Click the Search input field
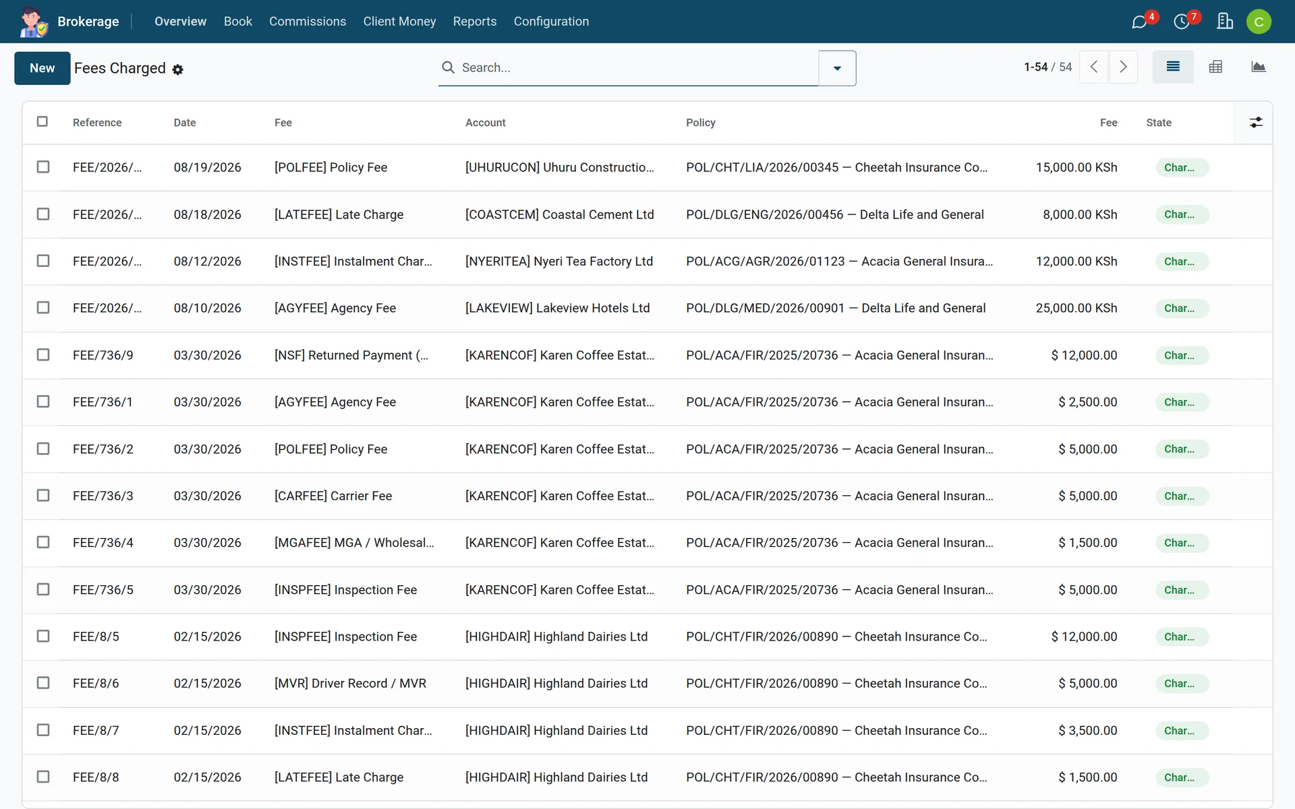This screenshot has height=809, width=1295. point(637,67)
